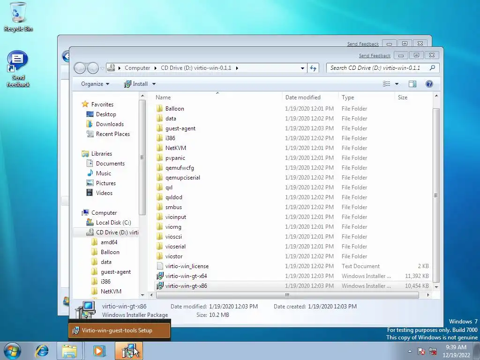Select the guest-agent folder in file list

[x=180, y=128]
